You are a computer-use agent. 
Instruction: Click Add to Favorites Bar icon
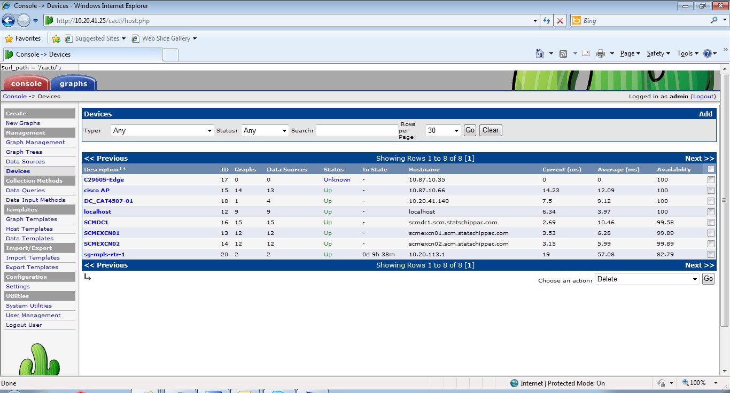(x=56, y=38)
